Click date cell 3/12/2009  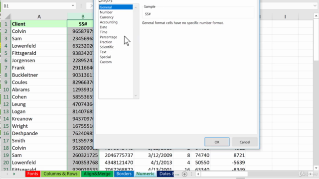154,155
